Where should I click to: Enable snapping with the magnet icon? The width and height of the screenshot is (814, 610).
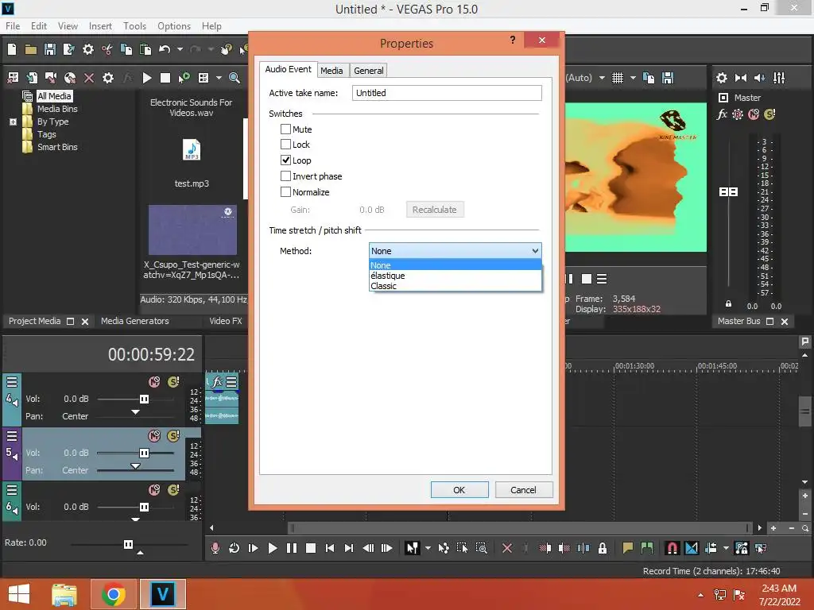[672, 548]
